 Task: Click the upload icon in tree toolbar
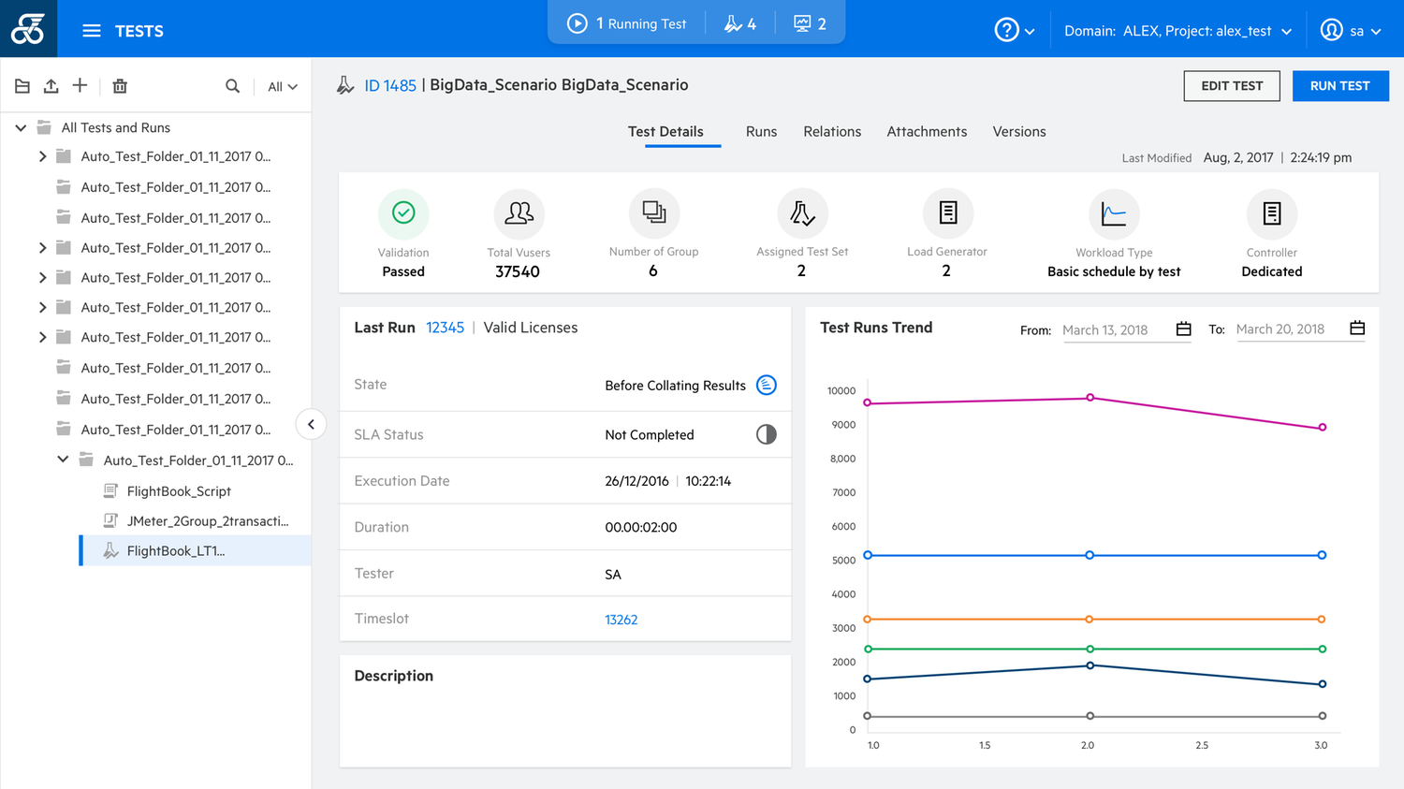tap(51, 86)
